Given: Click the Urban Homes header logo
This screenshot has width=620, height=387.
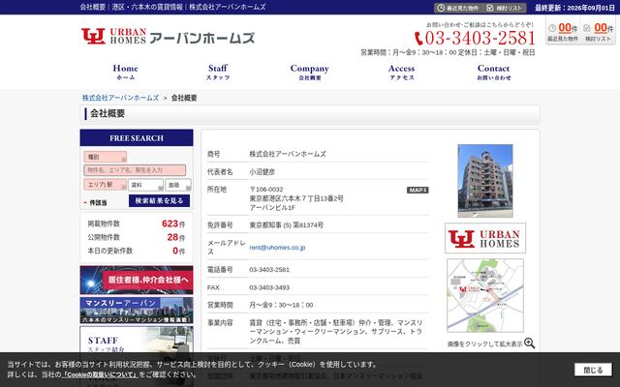Looking at the screenshot, I should point(168,37).
